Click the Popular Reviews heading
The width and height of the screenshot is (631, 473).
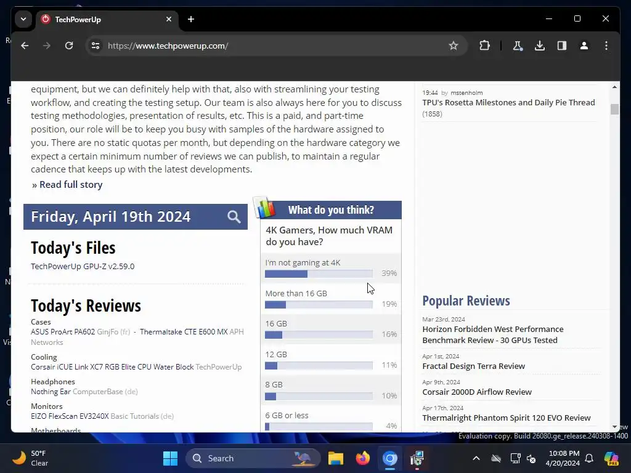[466, 301]
